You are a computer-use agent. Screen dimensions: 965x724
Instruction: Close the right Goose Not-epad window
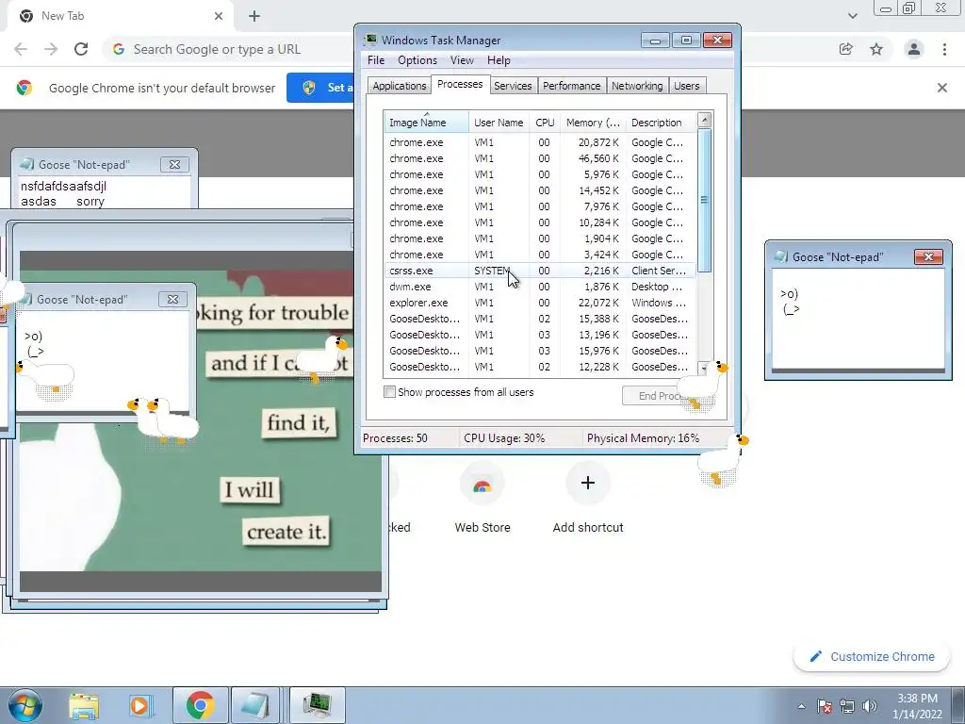point(928,256)
